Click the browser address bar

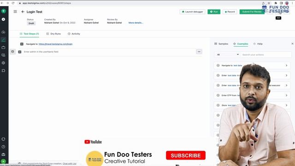(139, 3)
